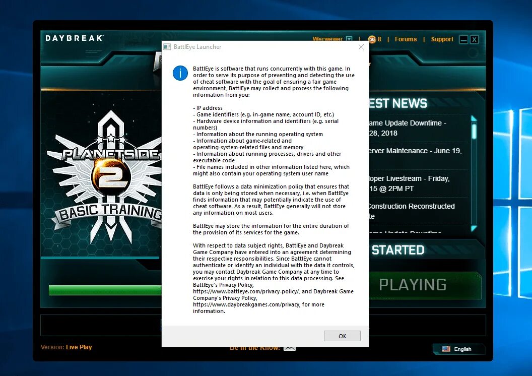532x376 pixels.
Task: Click the US flag icon beside English
Action: [446, 349]
